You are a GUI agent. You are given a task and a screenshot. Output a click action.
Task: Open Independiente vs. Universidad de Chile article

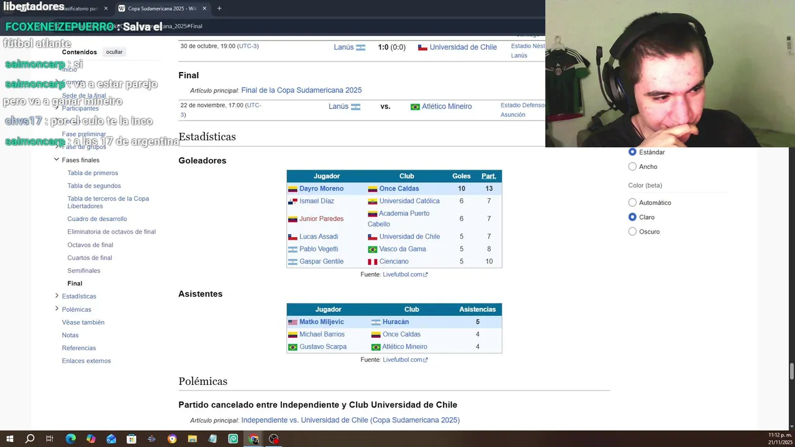[x=350, y=420]
